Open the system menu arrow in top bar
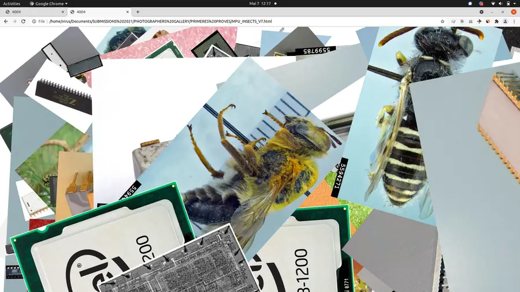Screen dimensions: 520x292 click(x=515, y=3)
